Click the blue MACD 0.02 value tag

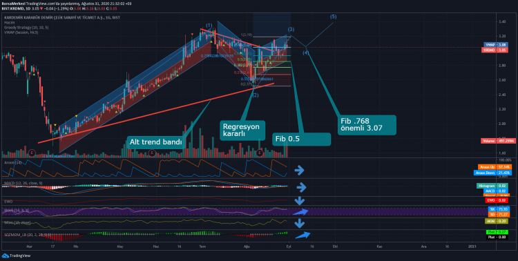point(496,191)
